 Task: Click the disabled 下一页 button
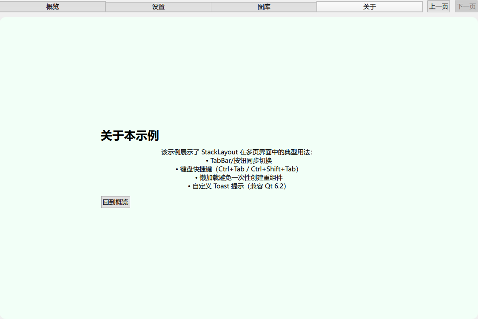pos(467,6)
